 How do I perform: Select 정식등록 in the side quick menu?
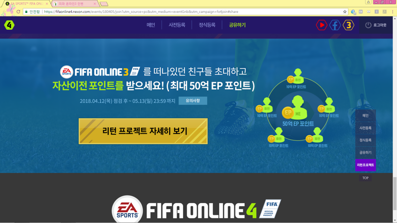[x=365, y=140]
